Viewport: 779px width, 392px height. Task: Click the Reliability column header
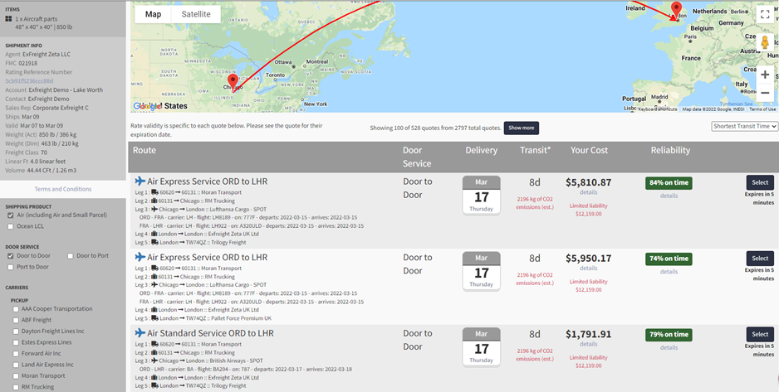pos(670,150)
